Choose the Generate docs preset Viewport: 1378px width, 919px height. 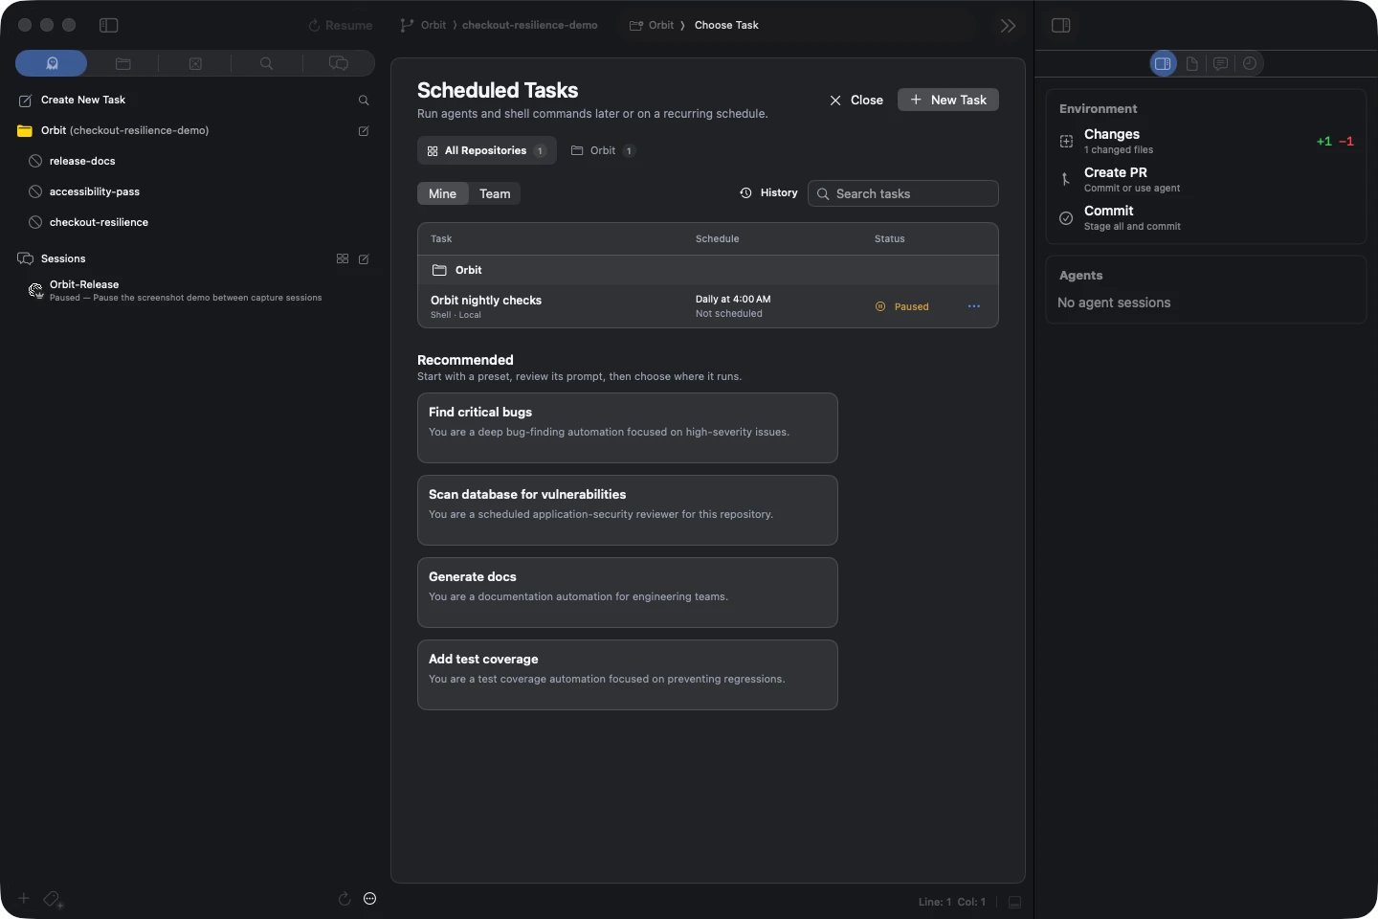pos(628,593)
